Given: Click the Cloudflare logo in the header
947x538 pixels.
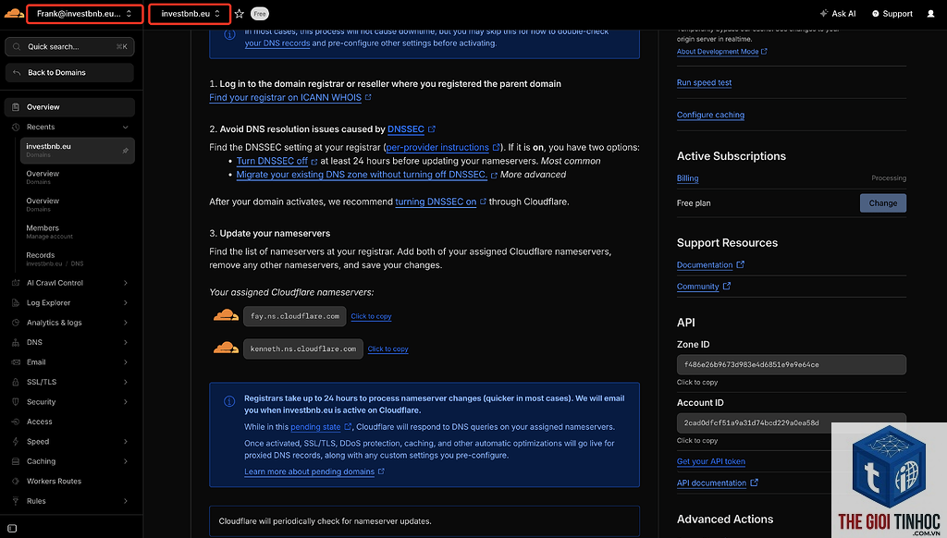Looking at the screenshot, I should (14, 13).
